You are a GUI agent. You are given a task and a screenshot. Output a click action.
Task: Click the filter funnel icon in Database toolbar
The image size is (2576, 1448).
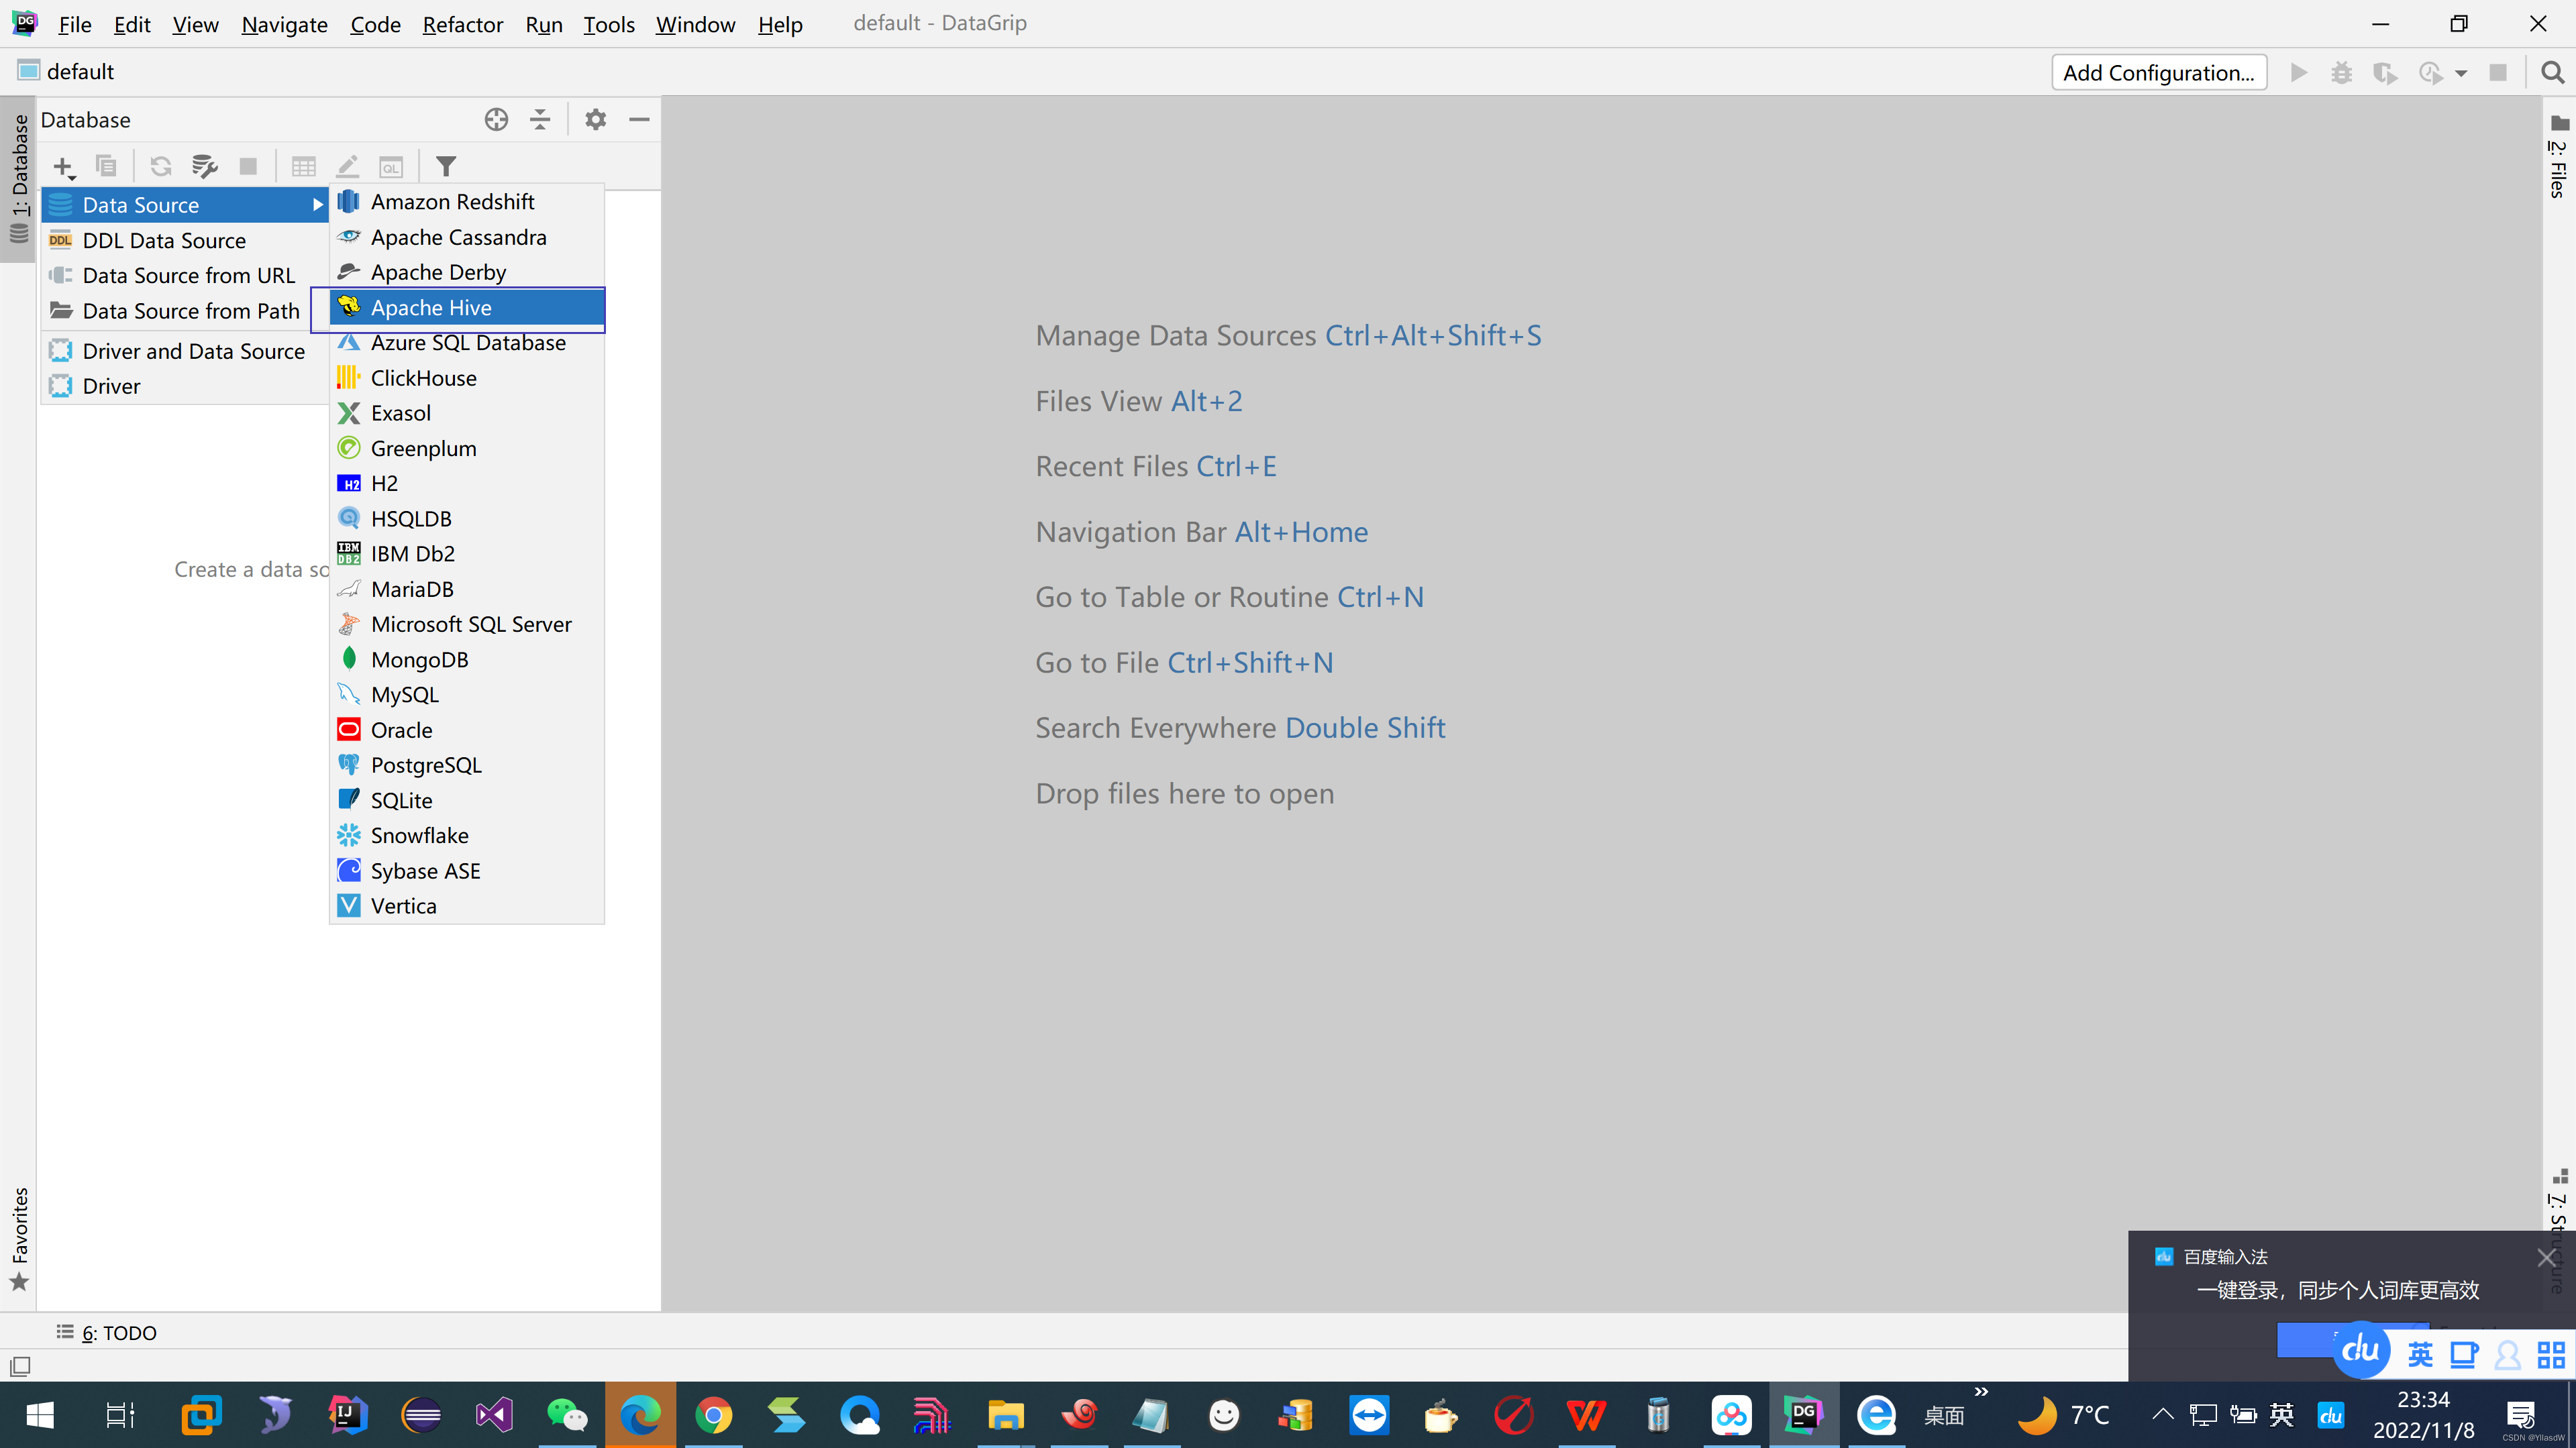[x=446, y=166]
